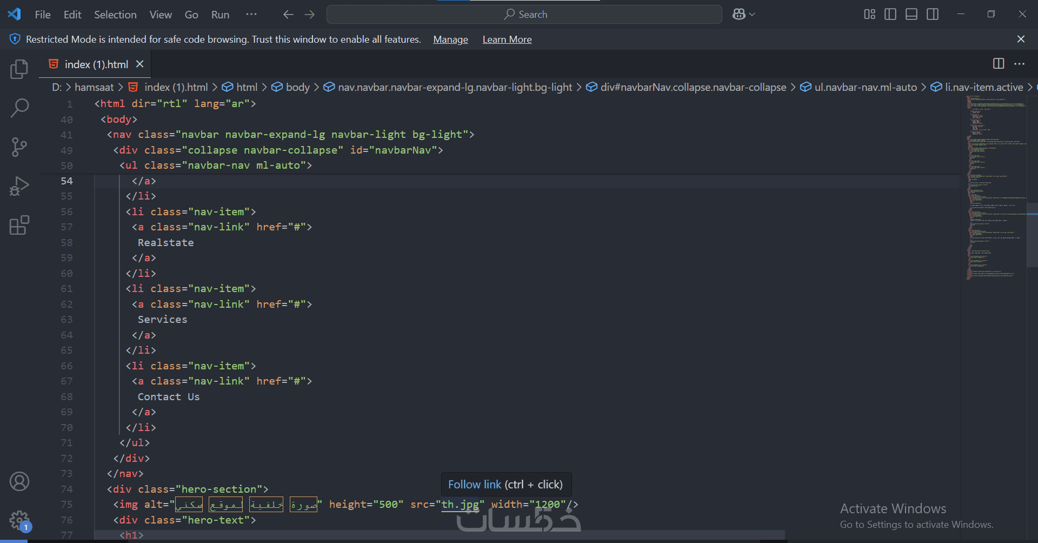Open the Extensions view

coord(19,225)
